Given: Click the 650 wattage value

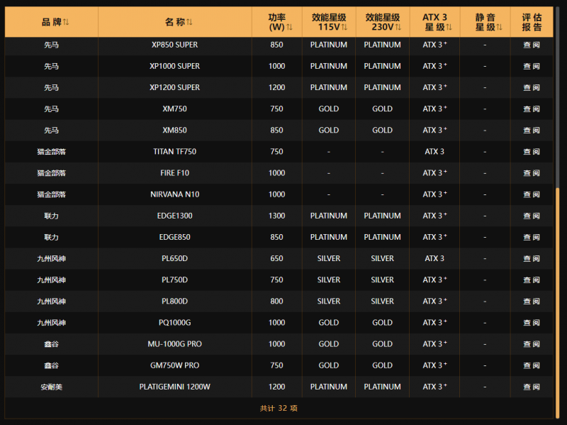Looking at the screenshot, I should 276,258.
